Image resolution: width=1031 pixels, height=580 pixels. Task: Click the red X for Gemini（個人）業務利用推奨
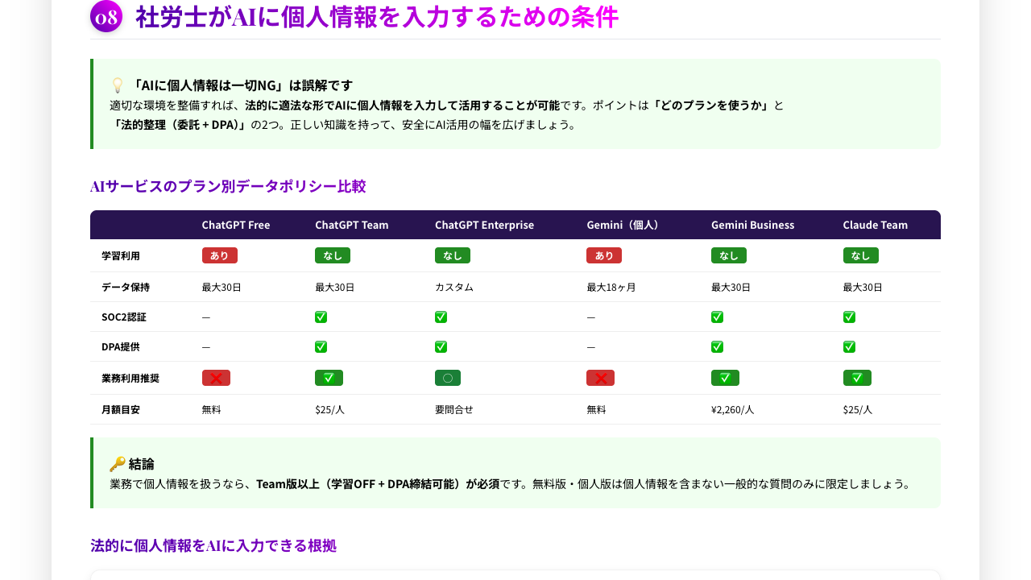601,378
